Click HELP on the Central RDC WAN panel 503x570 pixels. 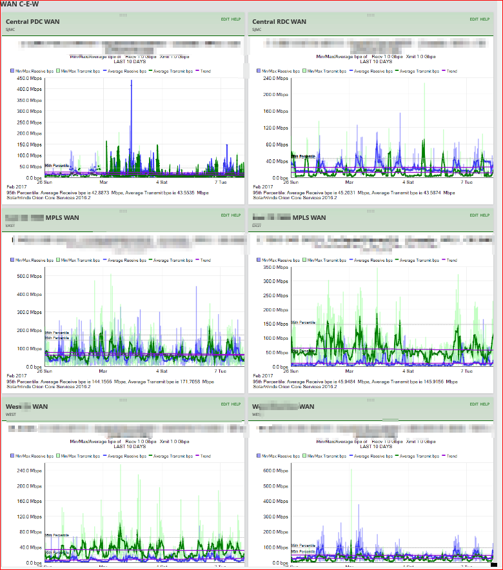point(485,19)
